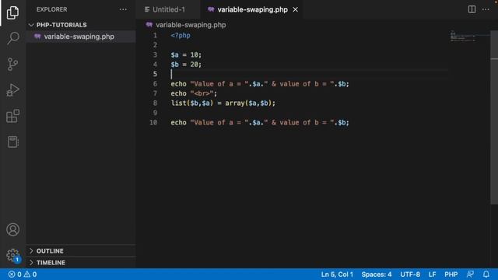Click the 'echo "<br>";' line
Screen dimensions: 498x280
194,93
